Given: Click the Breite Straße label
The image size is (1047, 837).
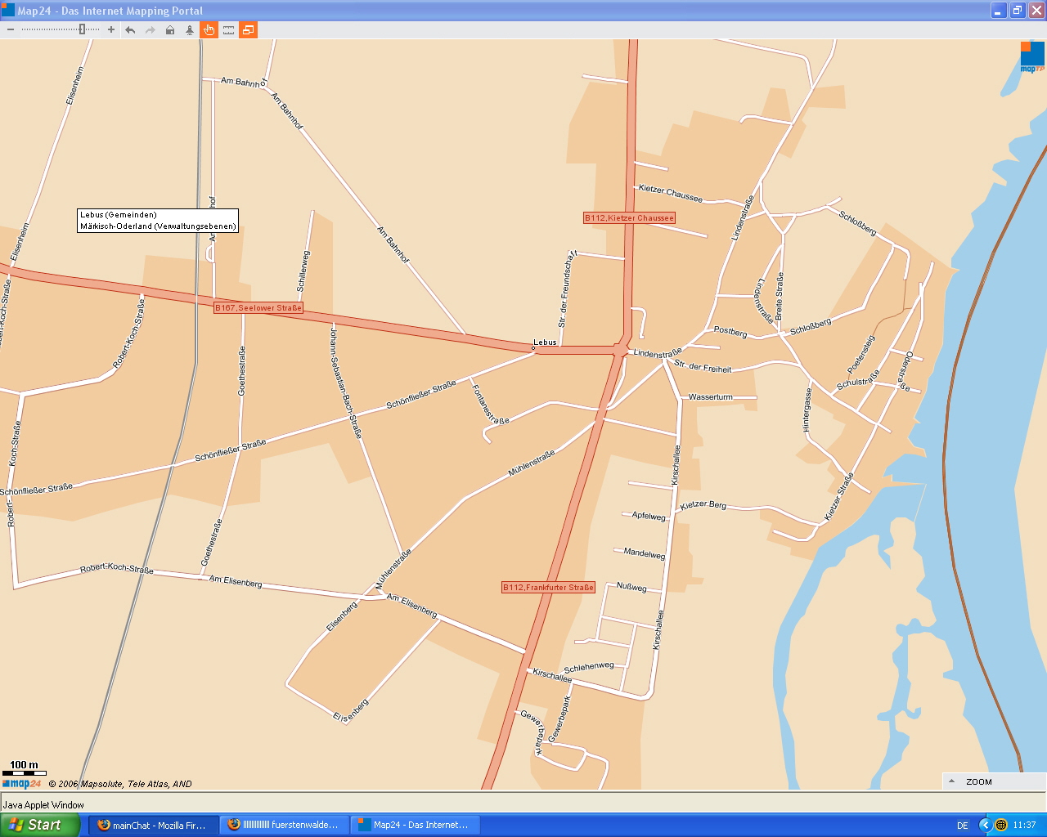Looking at the screenshot, I should click(780, 296).
